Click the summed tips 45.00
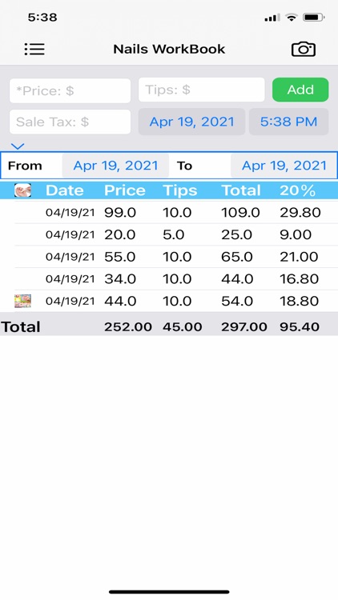Screen dimensions: 338x600 pos(183,326)
